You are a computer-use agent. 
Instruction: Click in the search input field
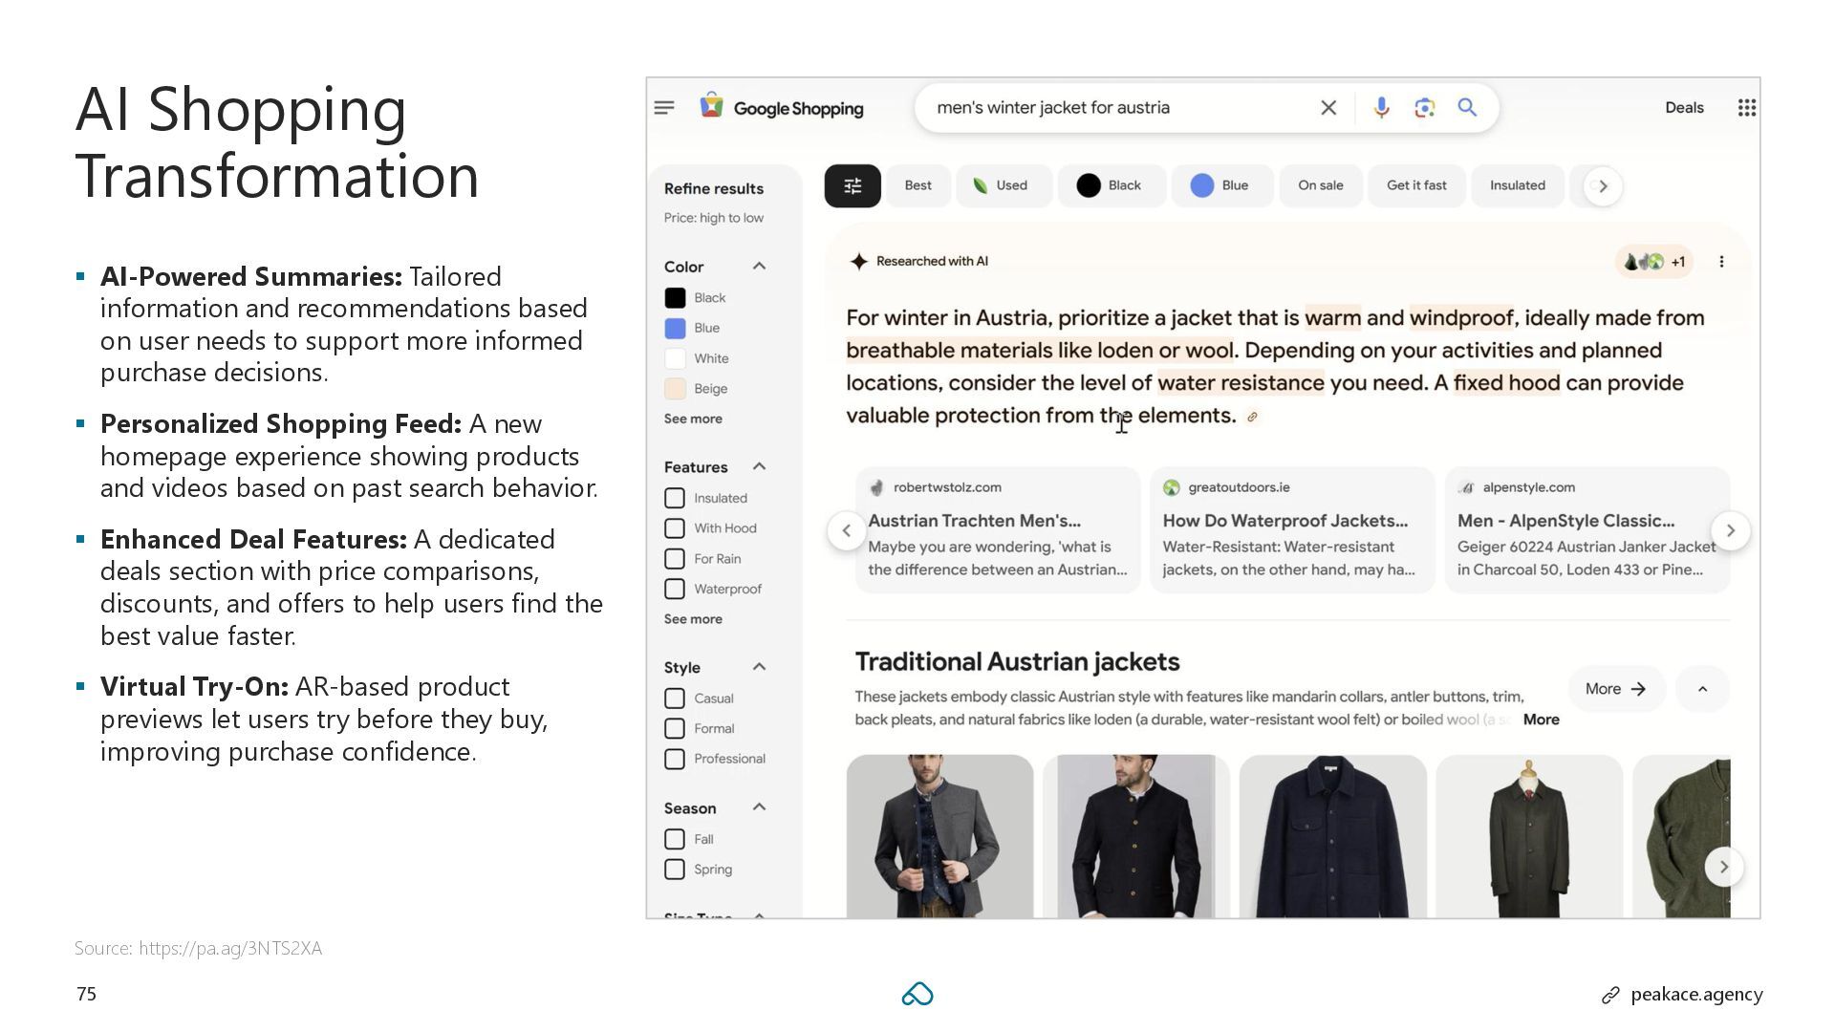[1109, 108]
